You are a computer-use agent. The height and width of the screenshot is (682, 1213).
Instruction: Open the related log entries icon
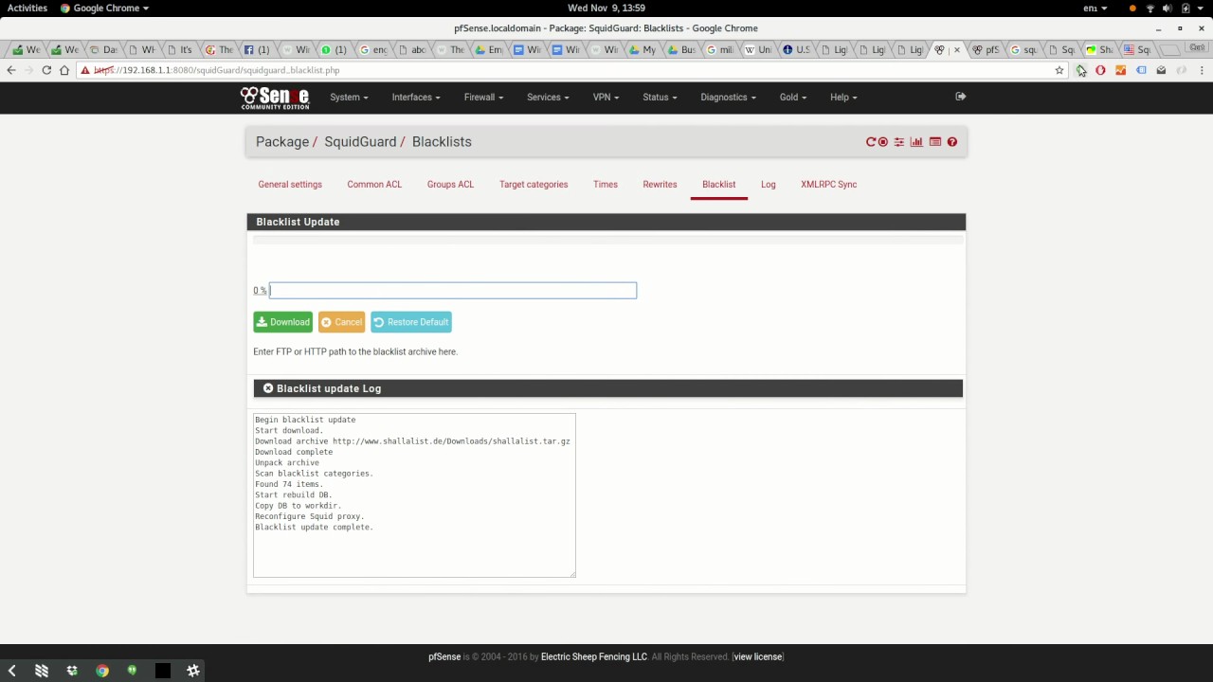[935, 142]
